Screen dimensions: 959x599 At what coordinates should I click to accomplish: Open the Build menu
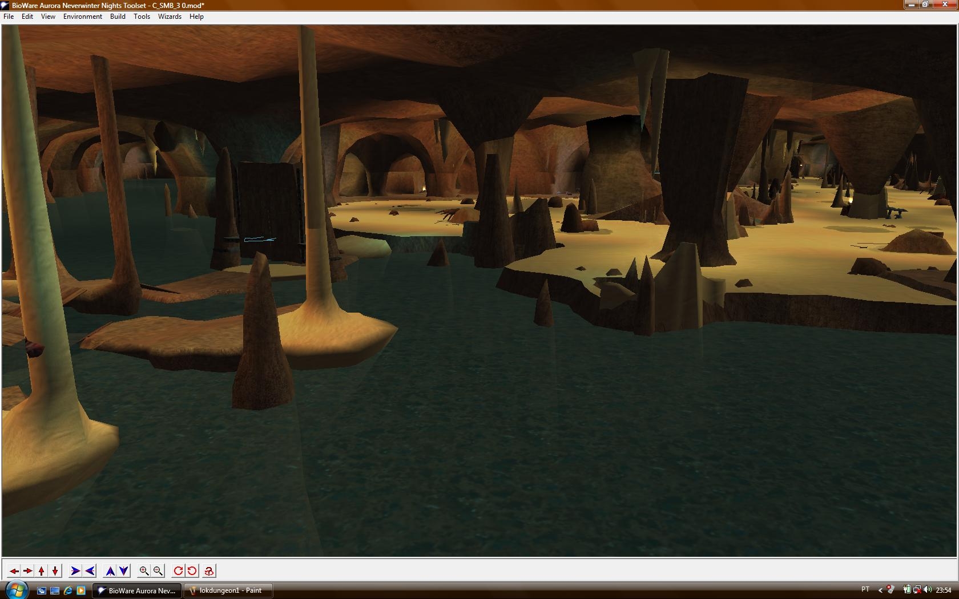coord(118,17)
